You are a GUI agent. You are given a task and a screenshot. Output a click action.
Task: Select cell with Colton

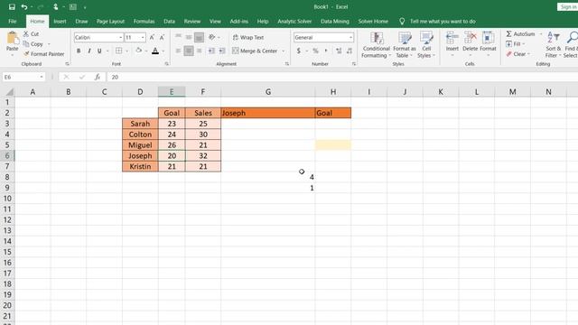click(140, 135)
